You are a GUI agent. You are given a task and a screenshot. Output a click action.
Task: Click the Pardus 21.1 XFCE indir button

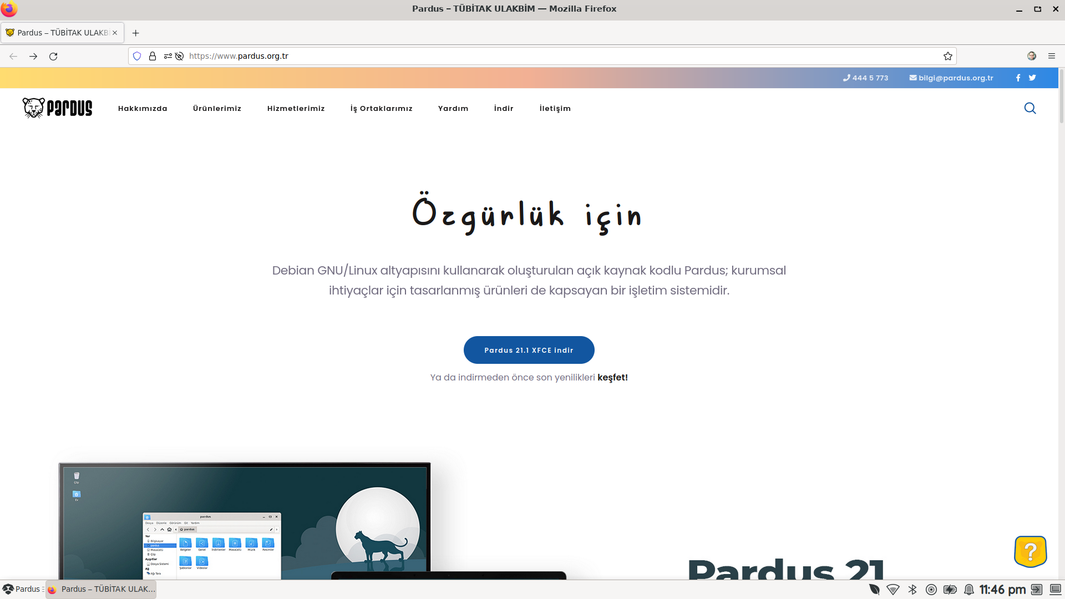[529, 350]
